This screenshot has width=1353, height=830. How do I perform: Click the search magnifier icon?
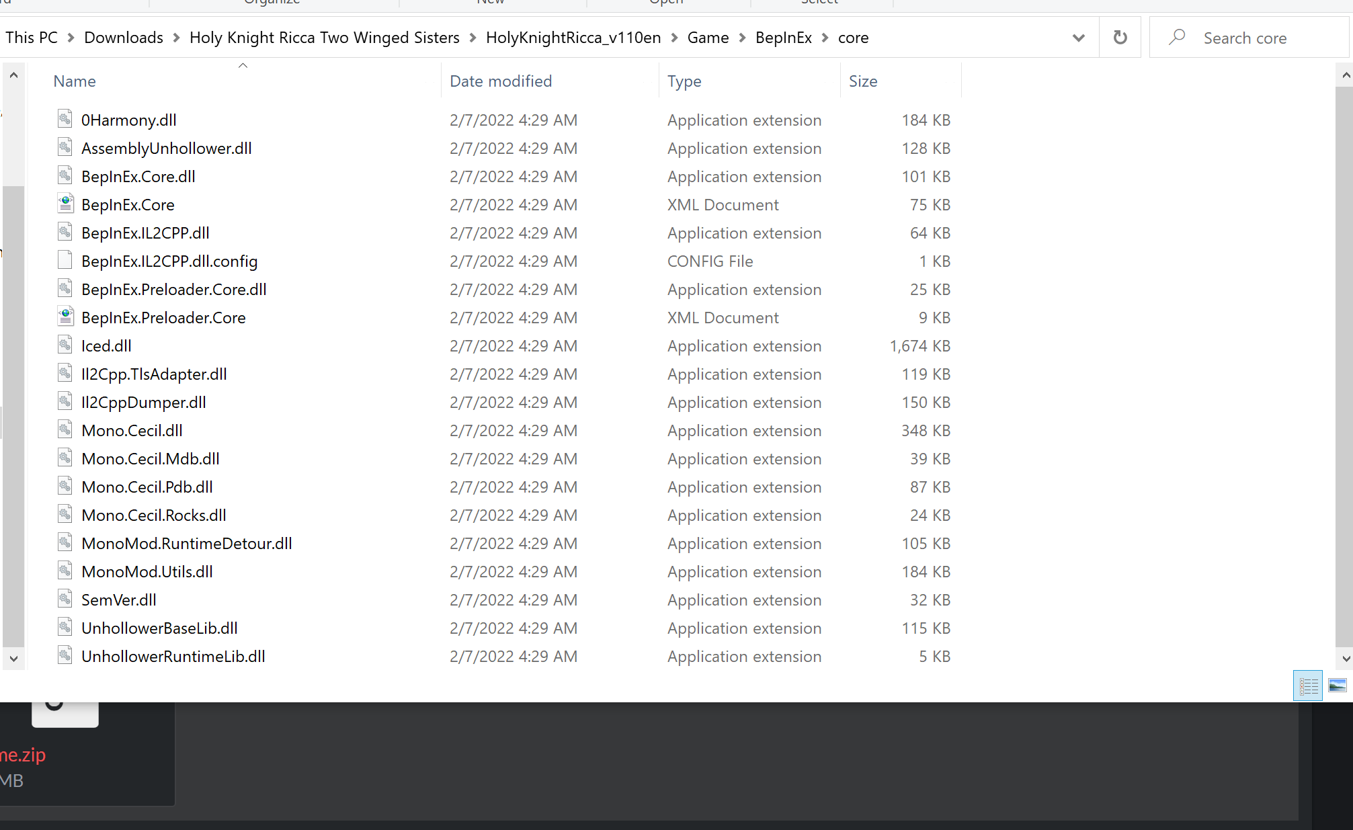point(1177,38)
